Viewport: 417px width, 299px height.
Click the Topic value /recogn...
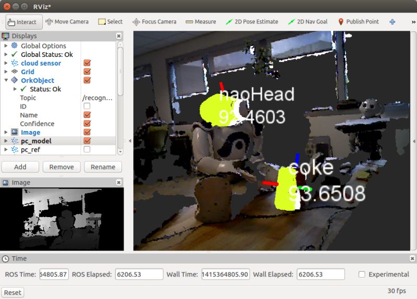(x=97, y=98)
